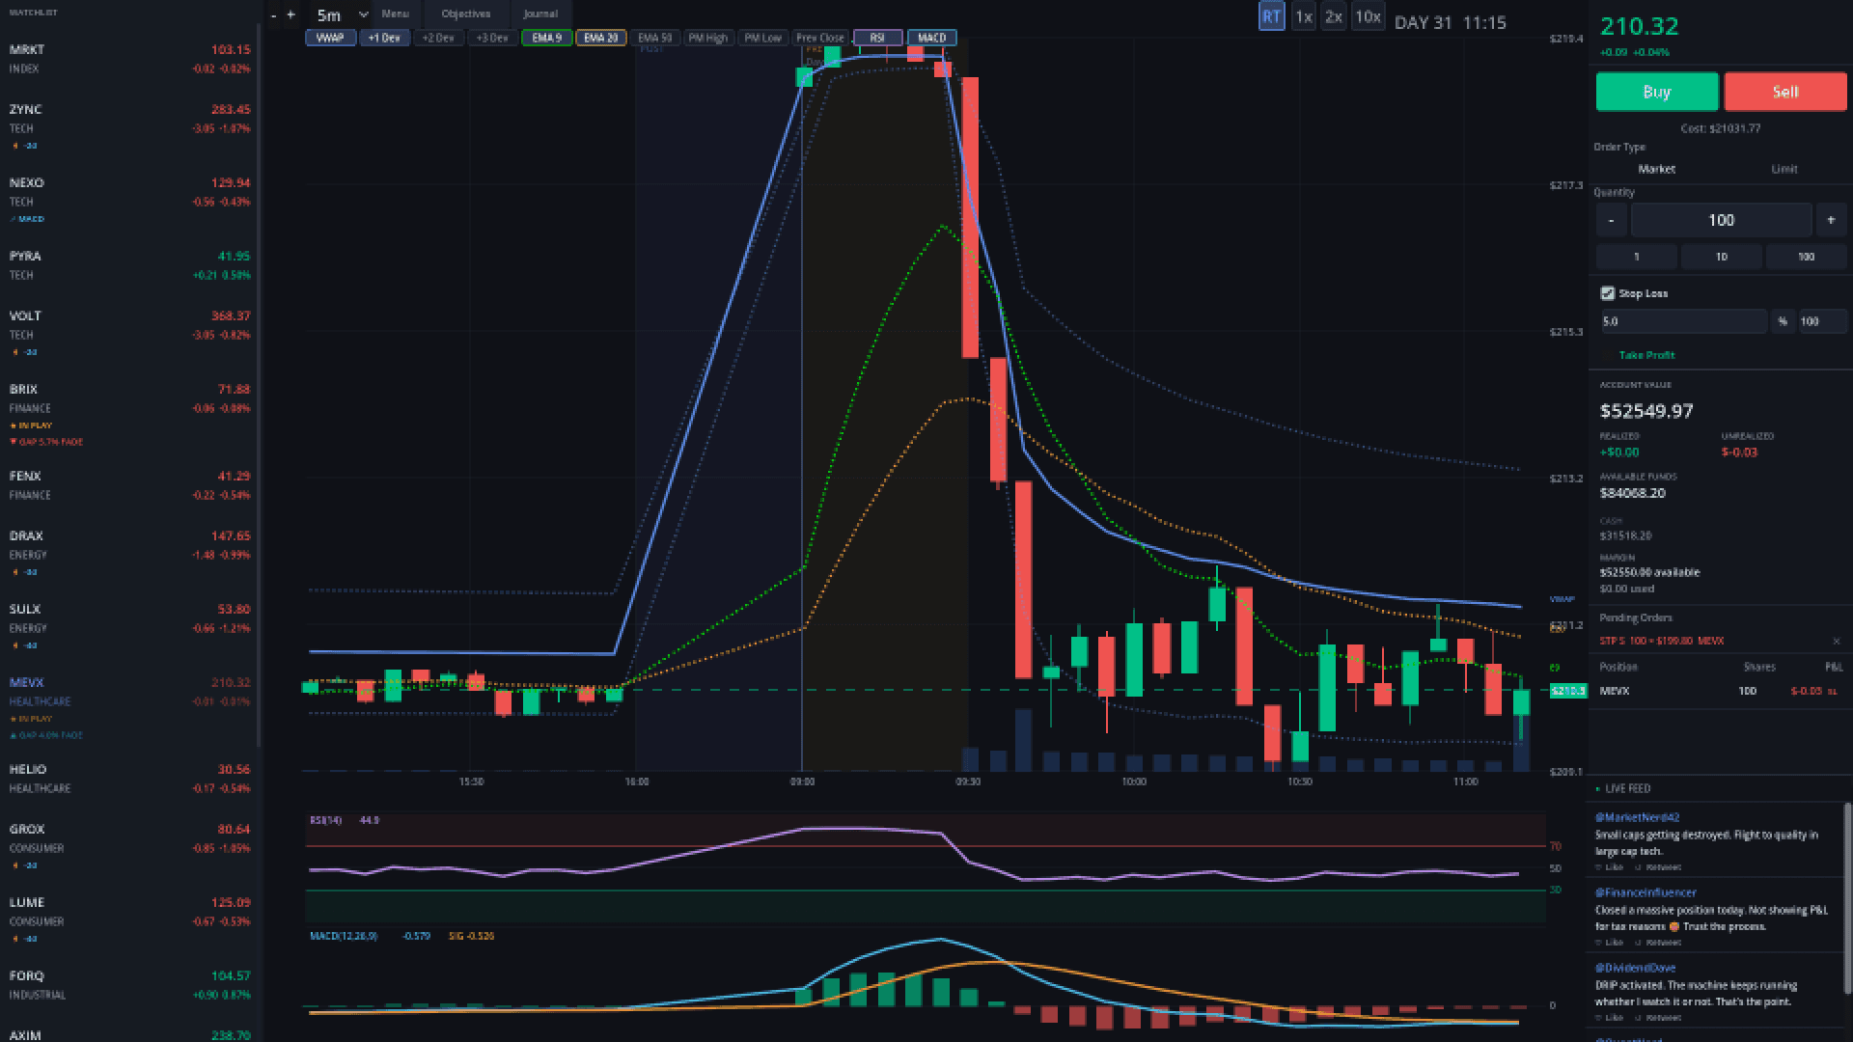Screen dimensions: 1853x1042
Task: Open the Objectives tab
Action: pos(465,14)
